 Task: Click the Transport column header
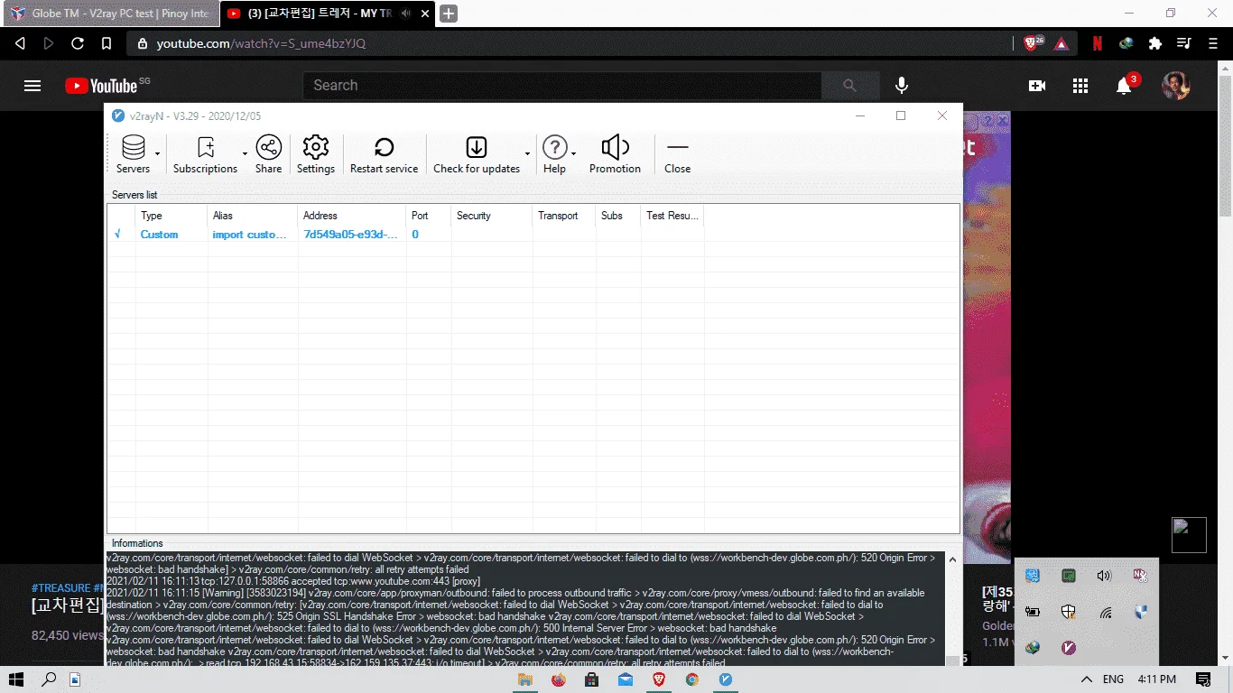point(564,216)
